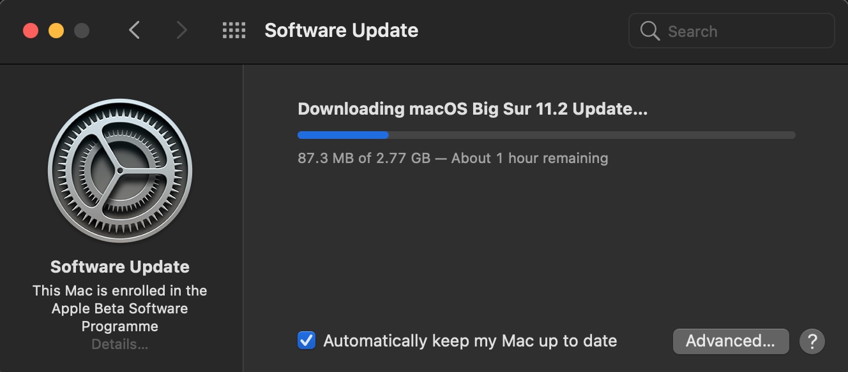Minimize the window with the yellow button
The height and width of the screenshot is (372, 848).
(56, 31)
